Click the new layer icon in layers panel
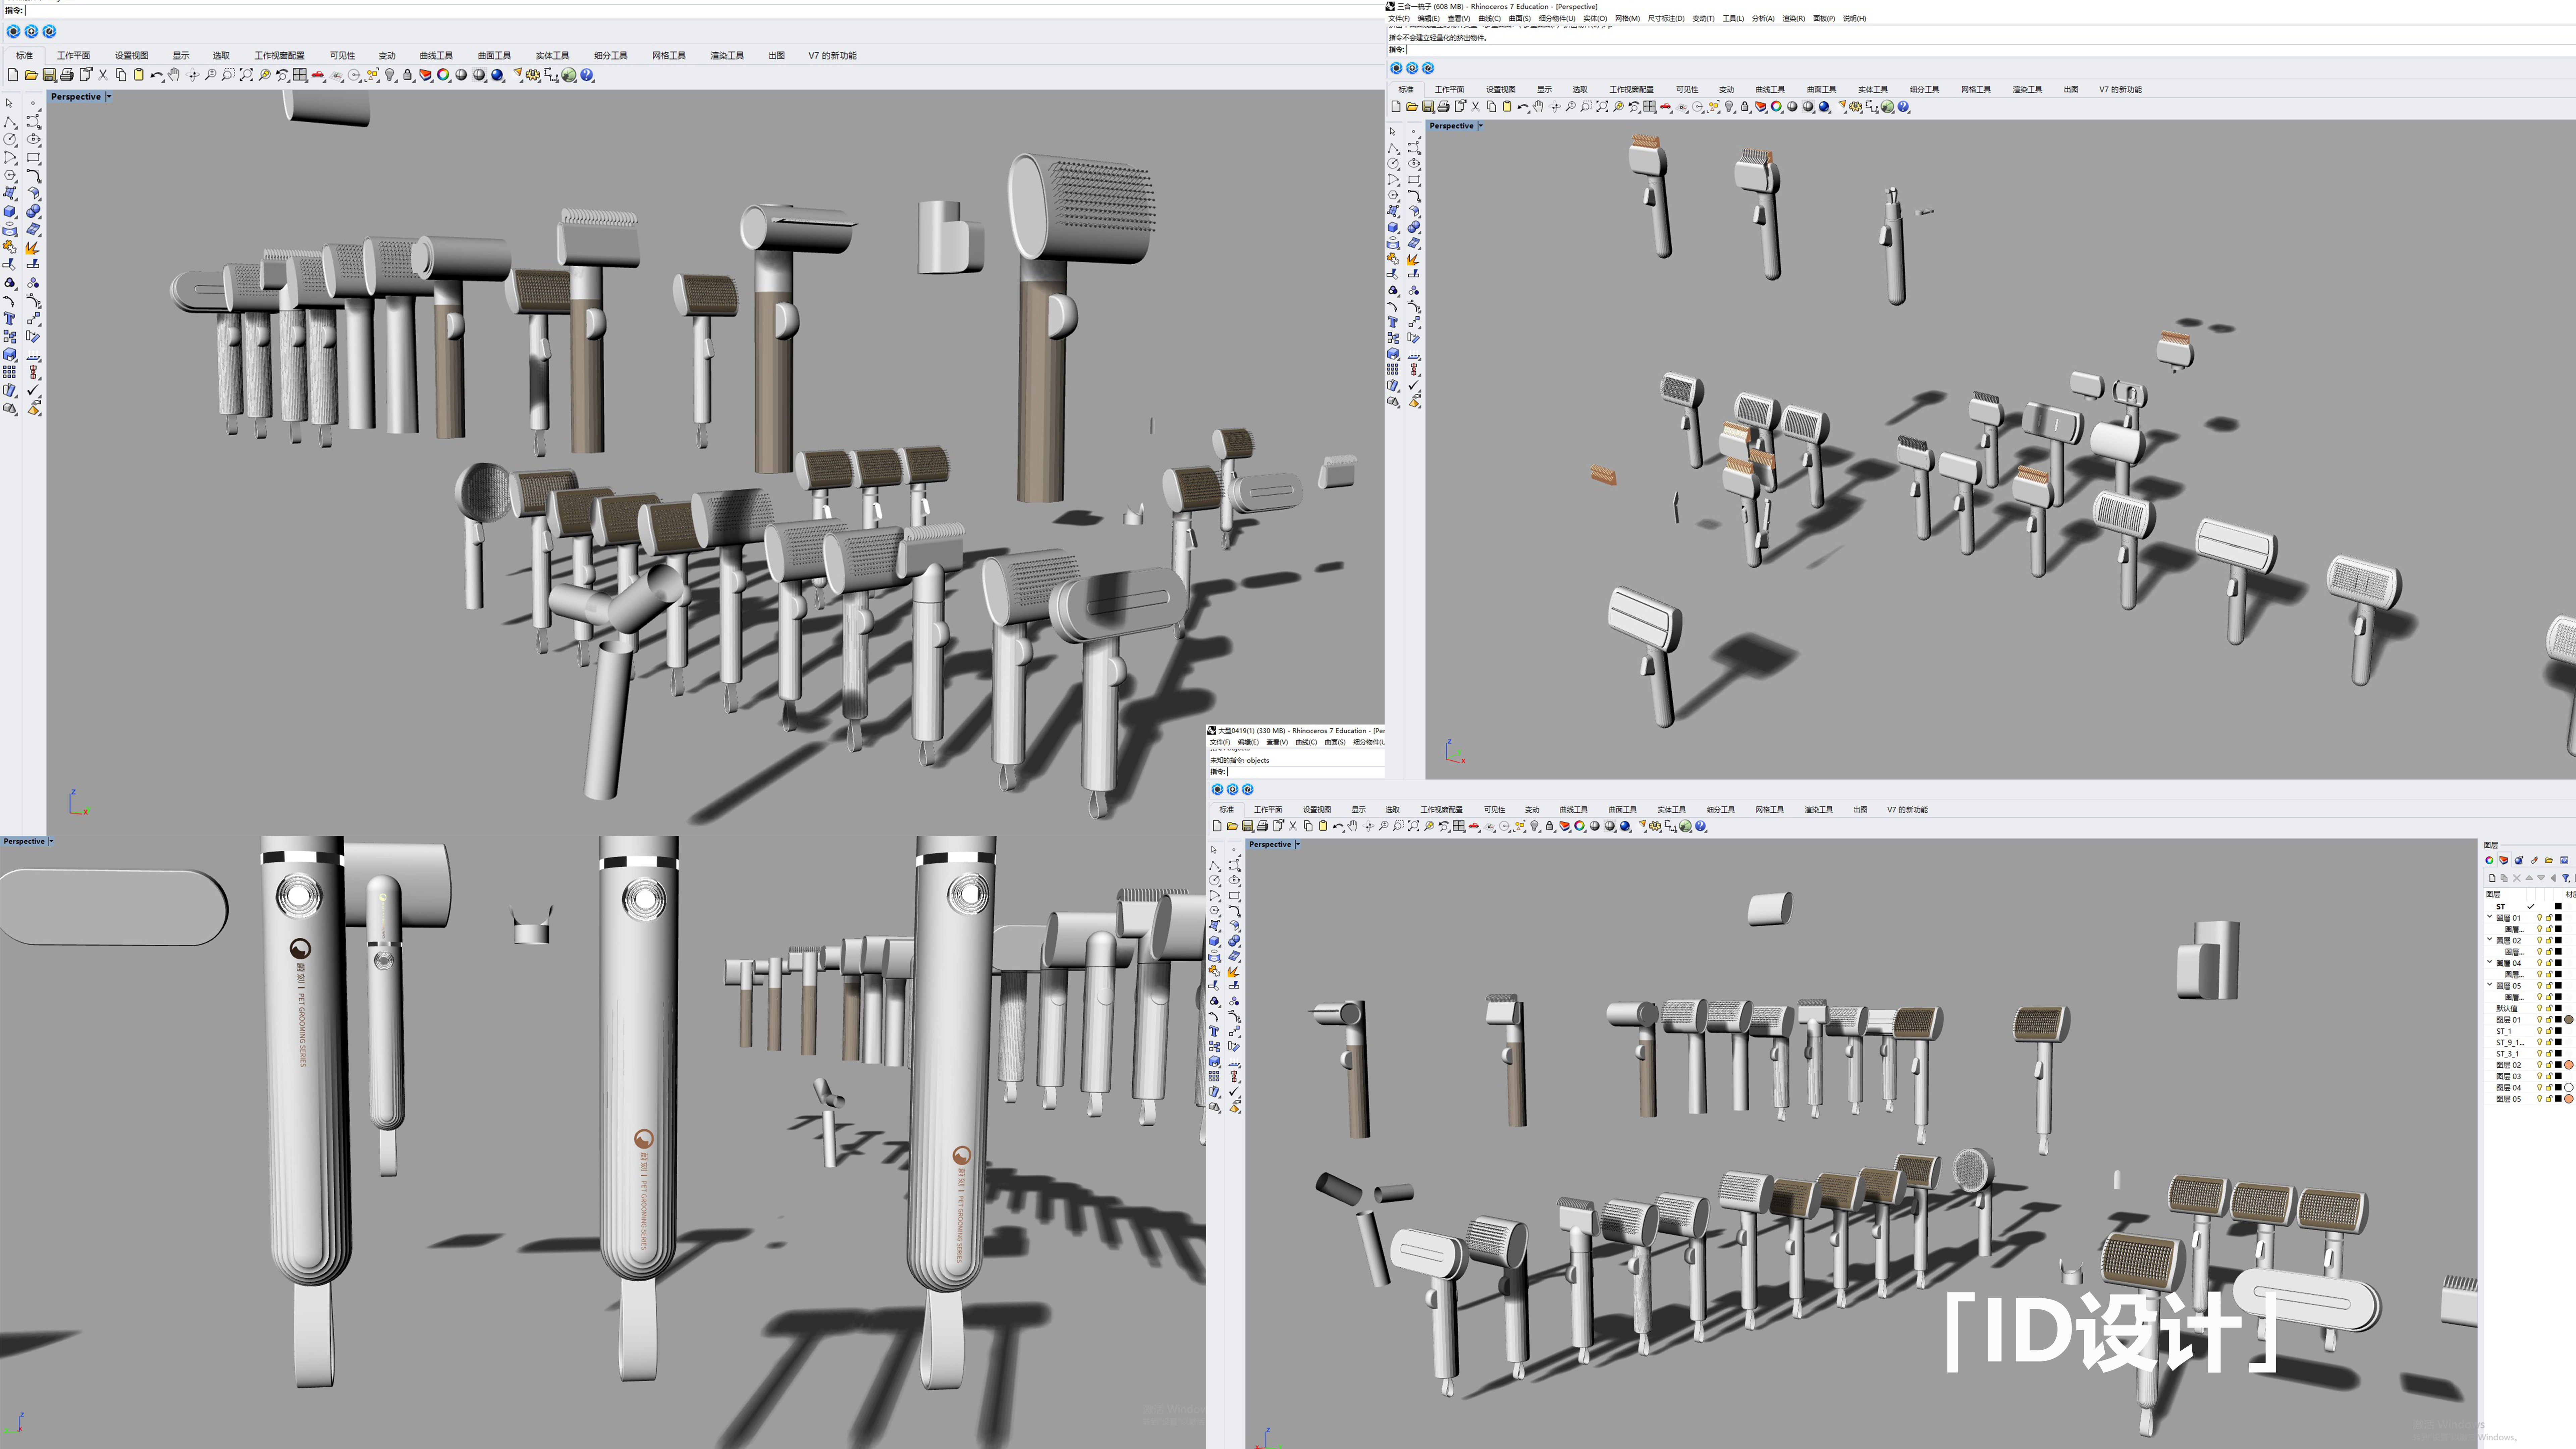 tap(2492, 878)
